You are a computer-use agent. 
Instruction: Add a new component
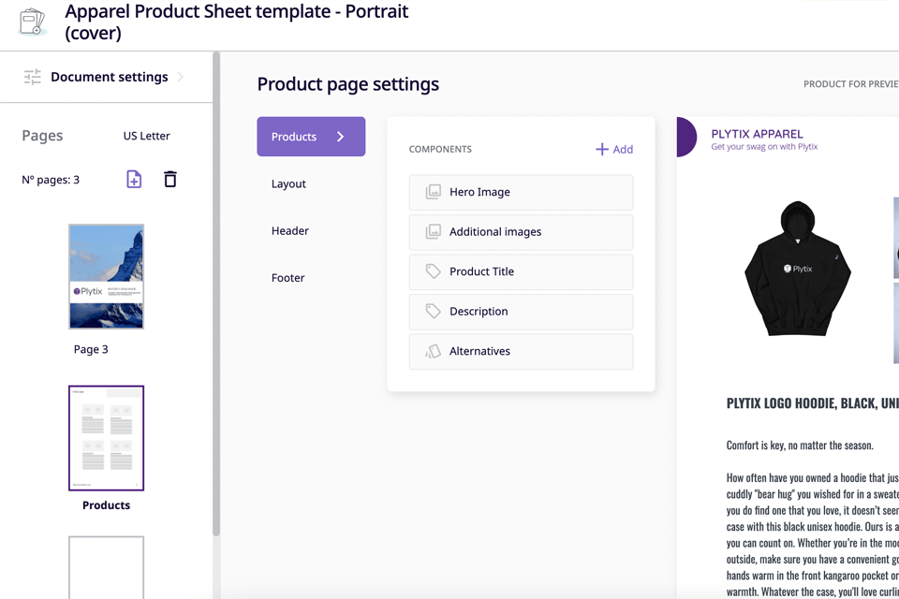pos(614,150)
